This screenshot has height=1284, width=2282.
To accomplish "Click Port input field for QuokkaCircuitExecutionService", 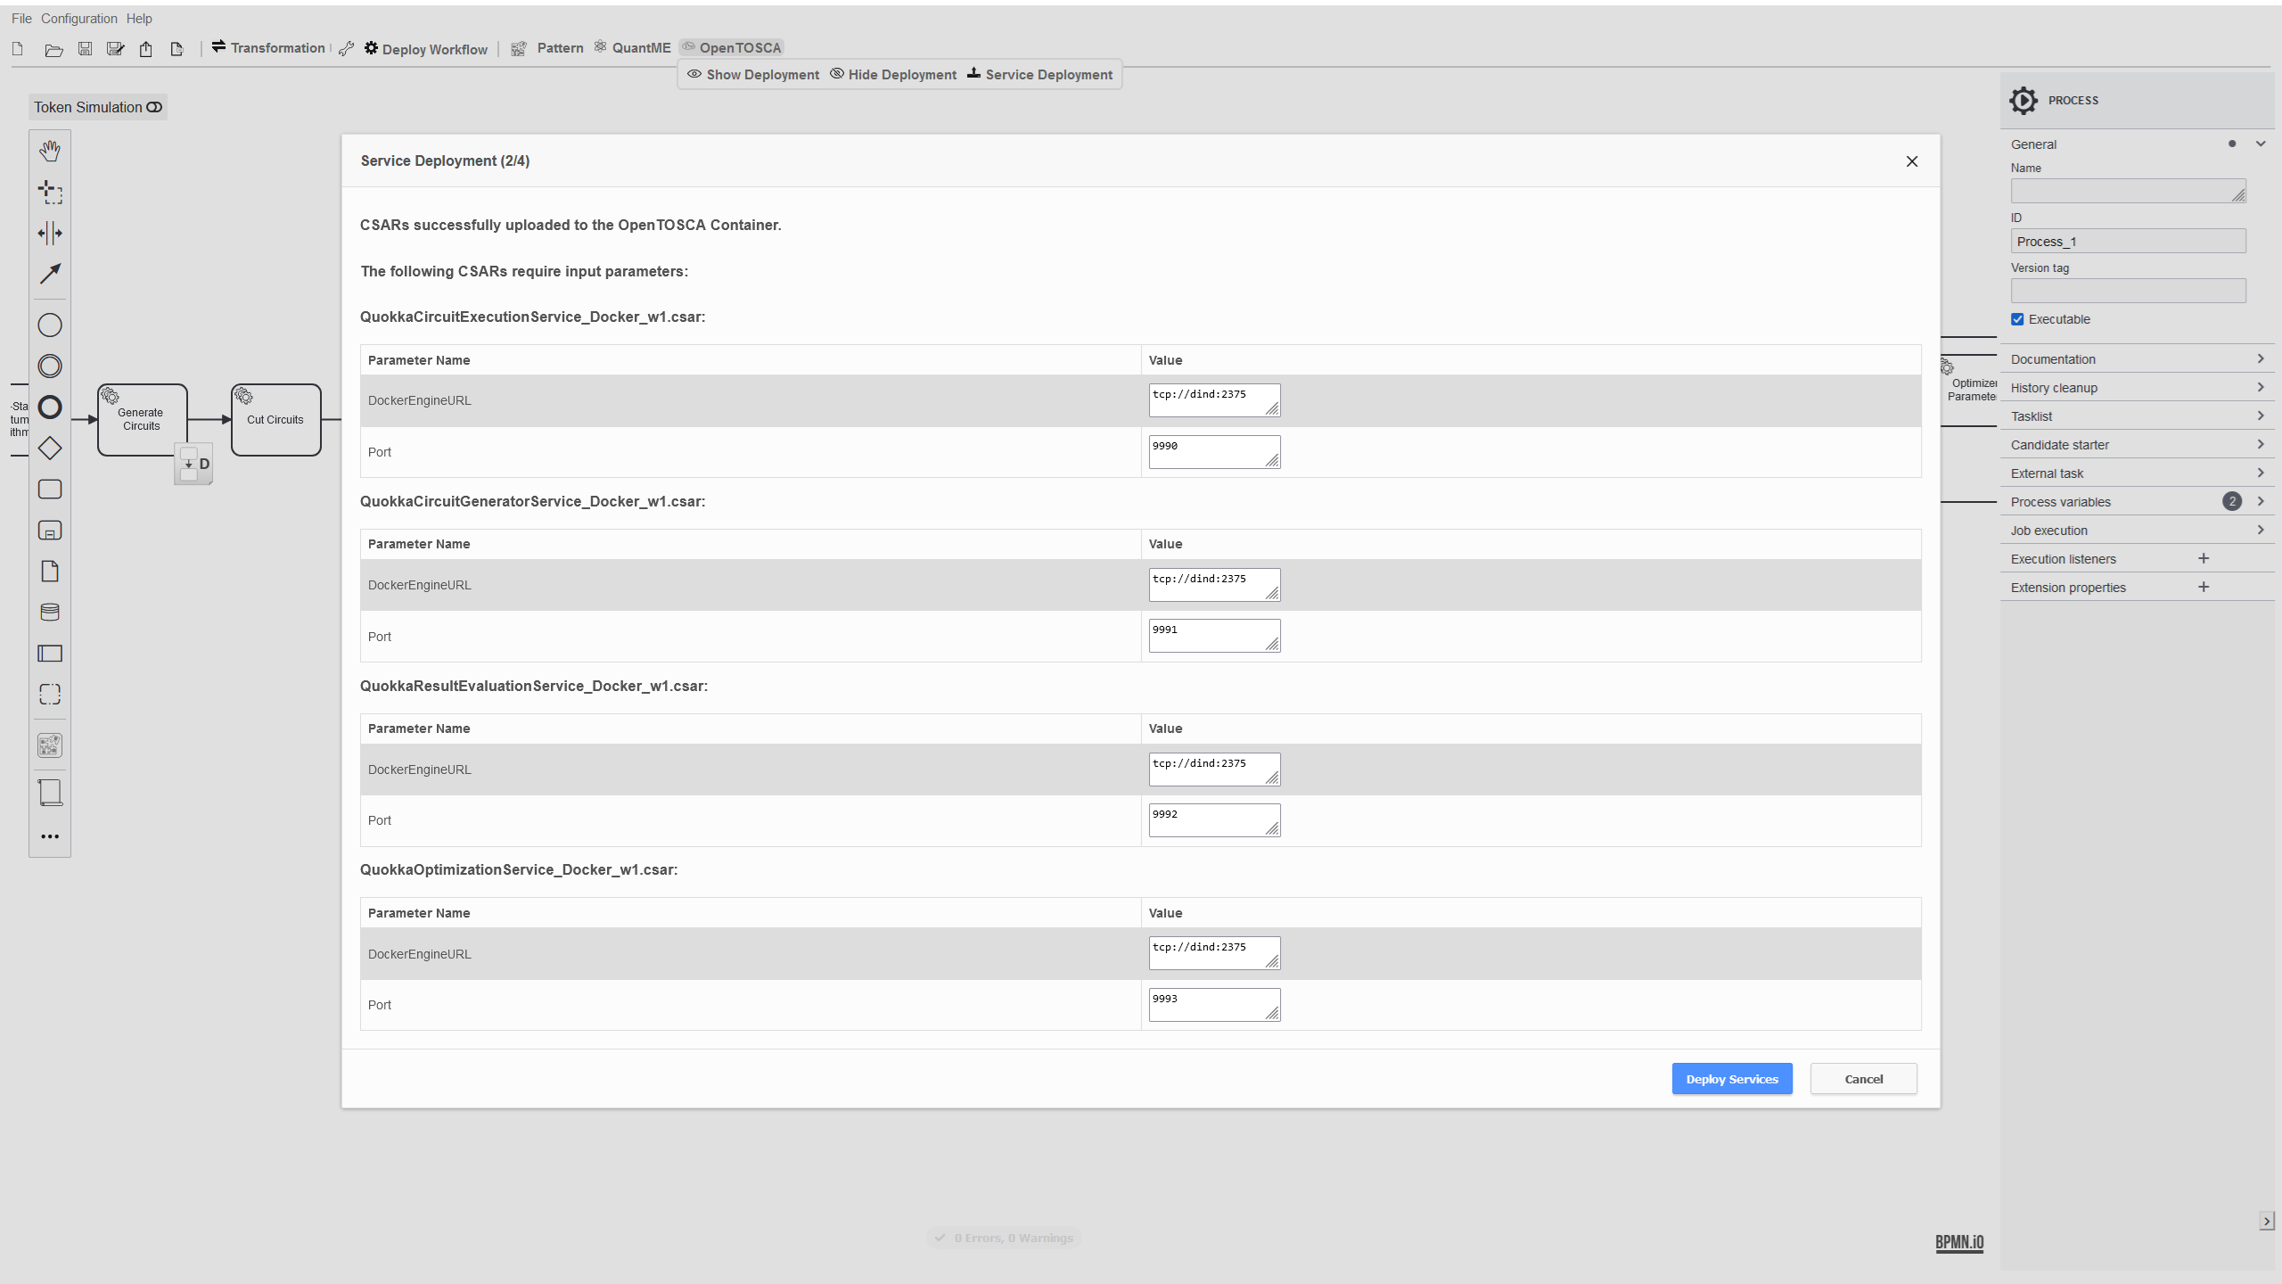I will [x=1215, y=451].
